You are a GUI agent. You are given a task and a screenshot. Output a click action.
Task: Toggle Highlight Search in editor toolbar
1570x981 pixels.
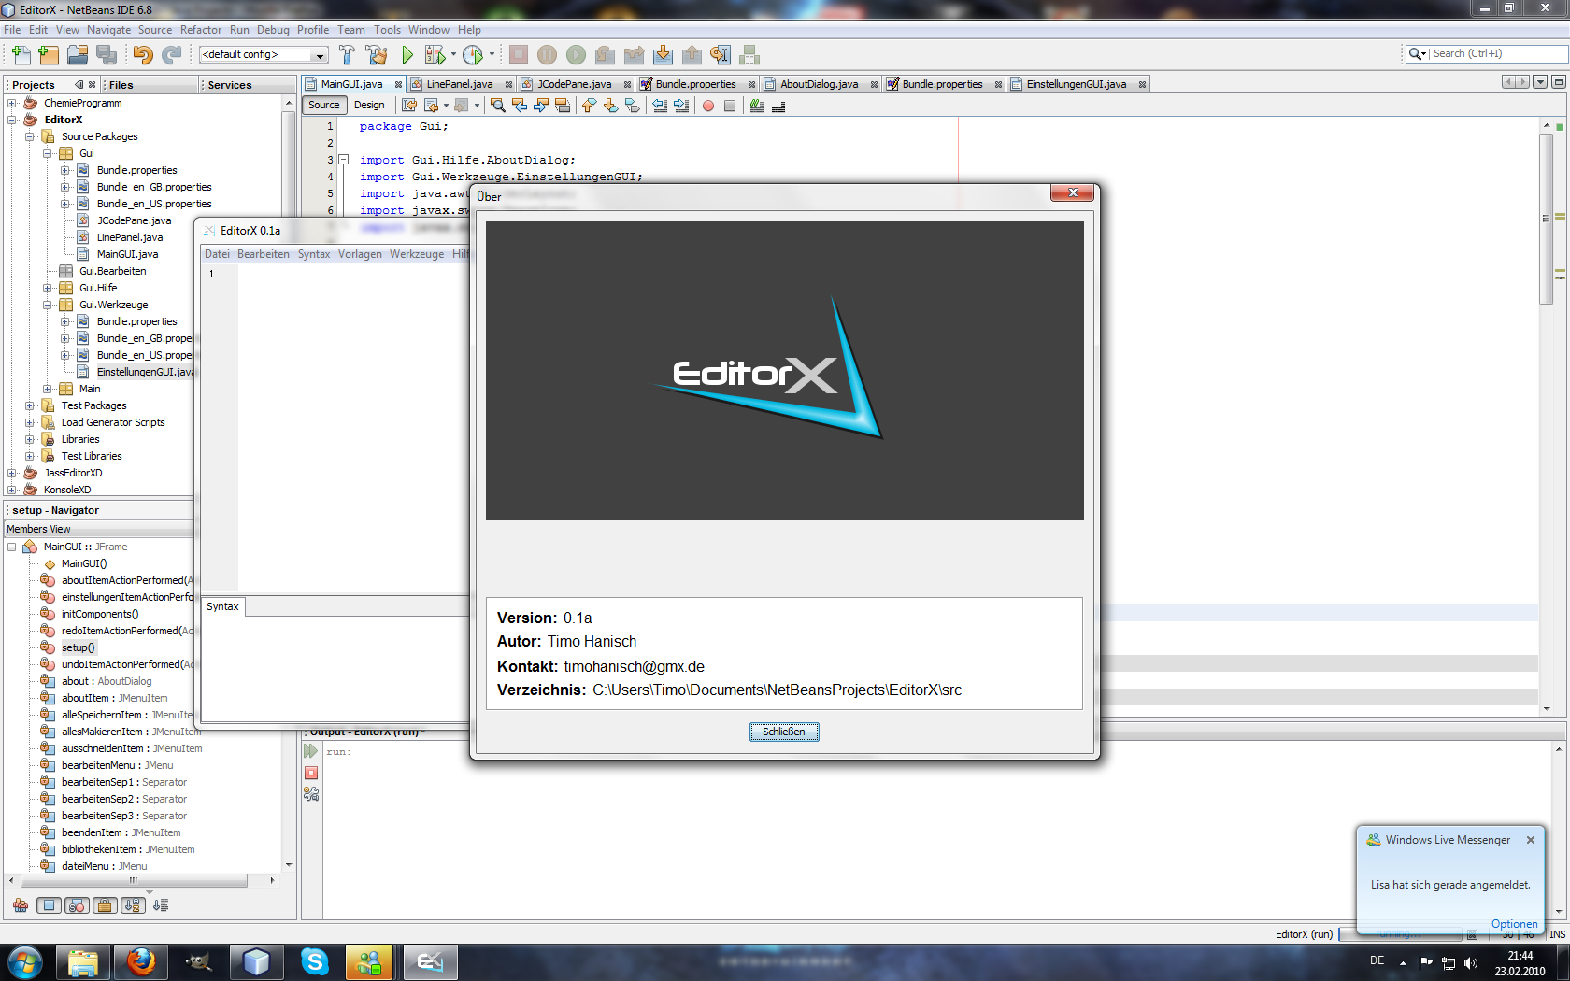click(x=563, y=106)
